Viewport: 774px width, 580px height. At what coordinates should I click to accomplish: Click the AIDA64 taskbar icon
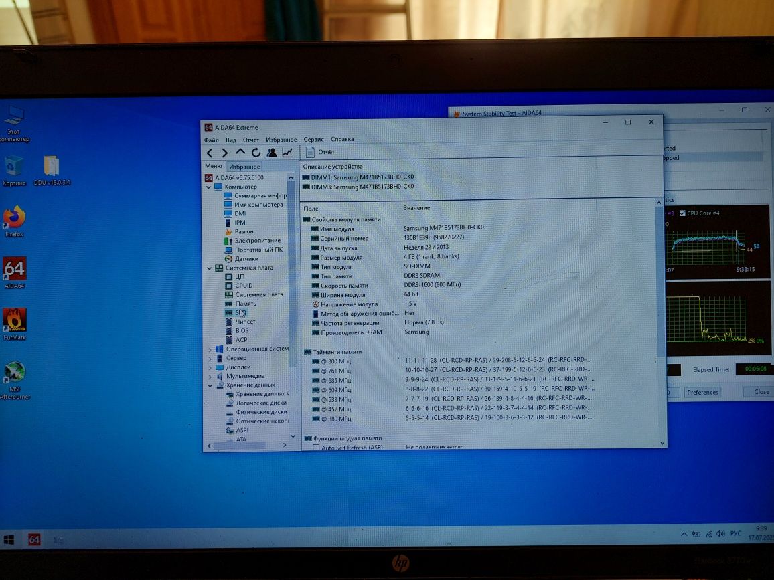coord(34,539)
